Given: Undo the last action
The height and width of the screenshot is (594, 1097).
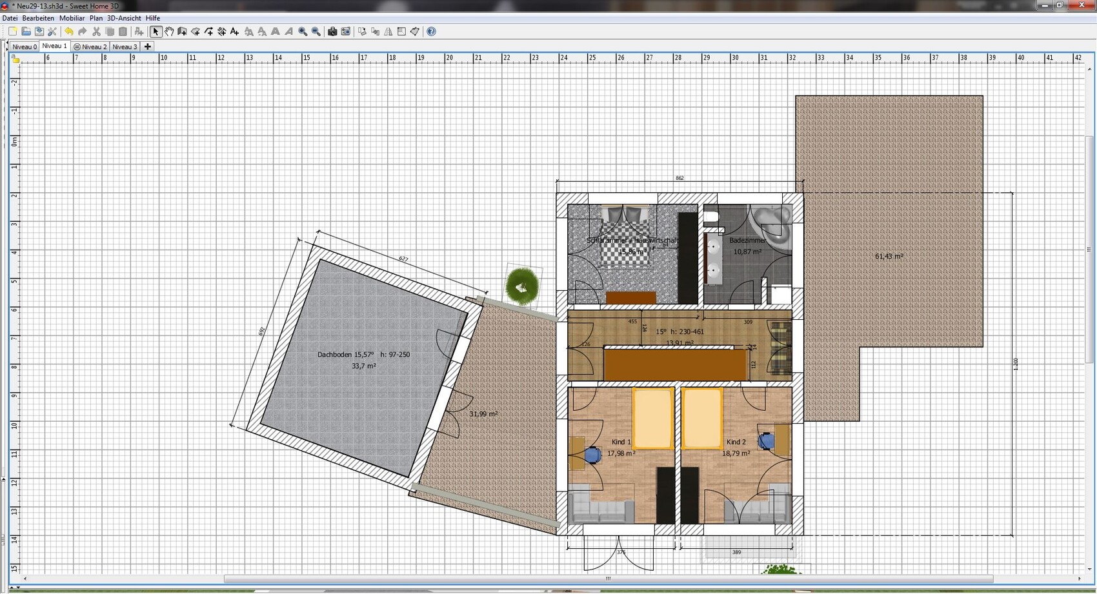Looking at the screenshot, I should (69, 32).
